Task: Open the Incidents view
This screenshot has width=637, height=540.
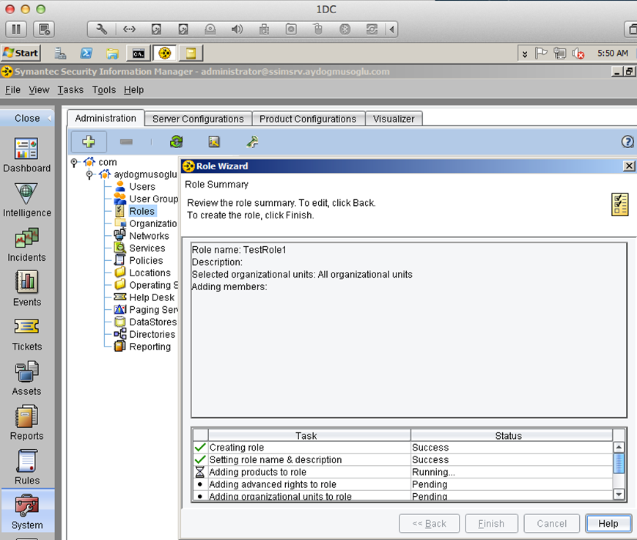Action: (27, 244)
